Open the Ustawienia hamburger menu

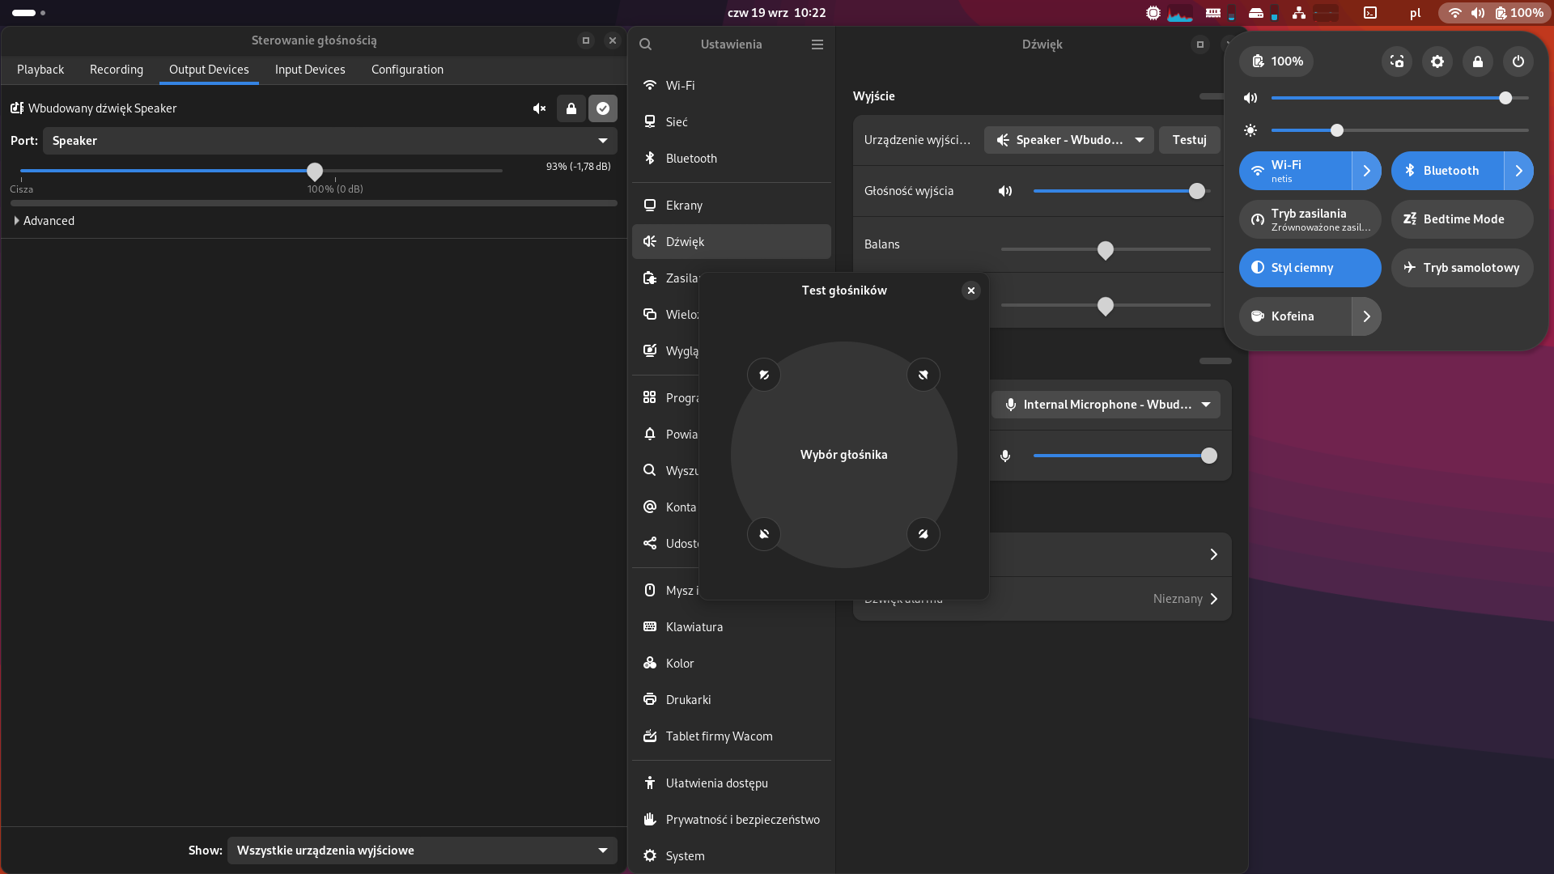point(817,45)
